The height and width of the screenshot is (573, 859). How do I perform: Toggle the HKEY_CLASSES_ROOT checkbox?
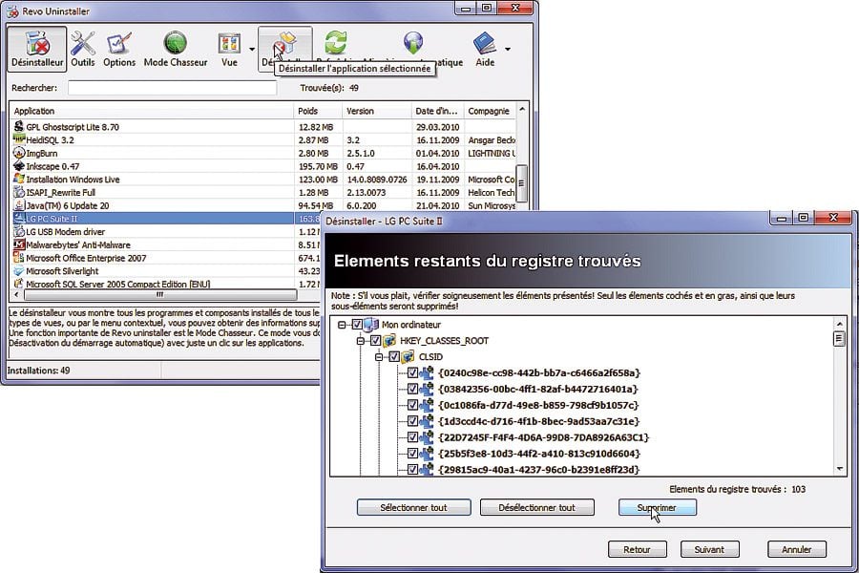pyautogui.click(x=375, y=341)
